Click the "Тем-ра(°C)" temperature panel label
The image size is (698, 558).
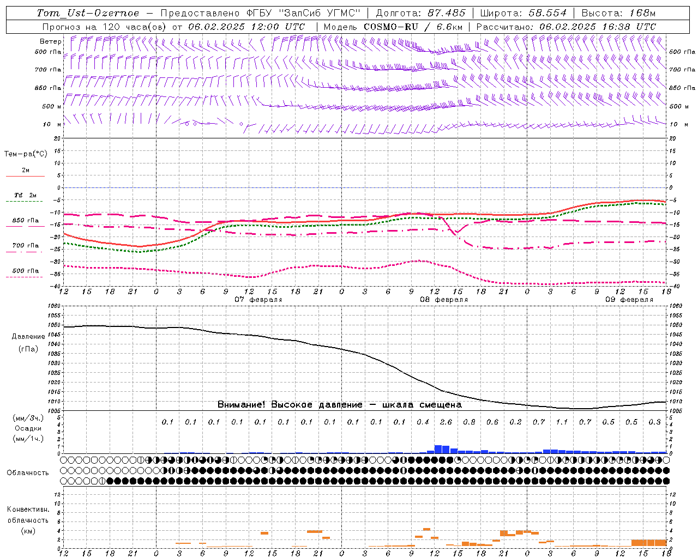pos(26,154)
